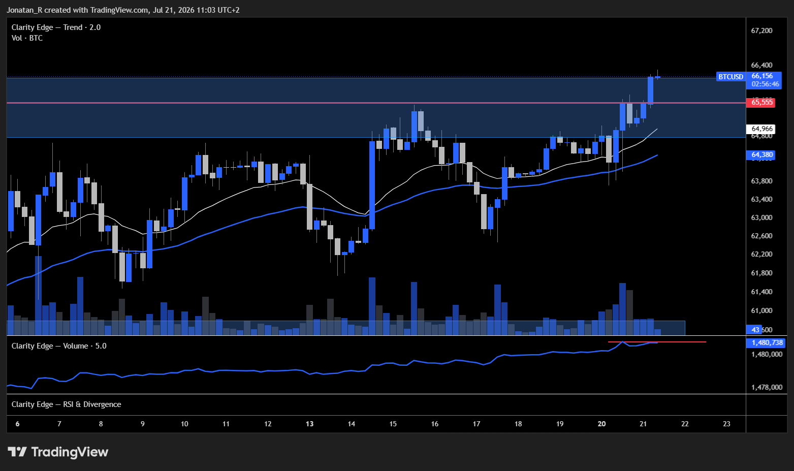Viewport: 794px width, 471px height.
Task: Select the current price label 66,156
Action: tap(762, 76)
